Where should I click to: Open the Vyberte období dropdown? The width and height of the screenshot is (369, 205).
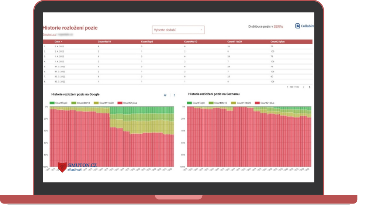click(x=178, y=30)
